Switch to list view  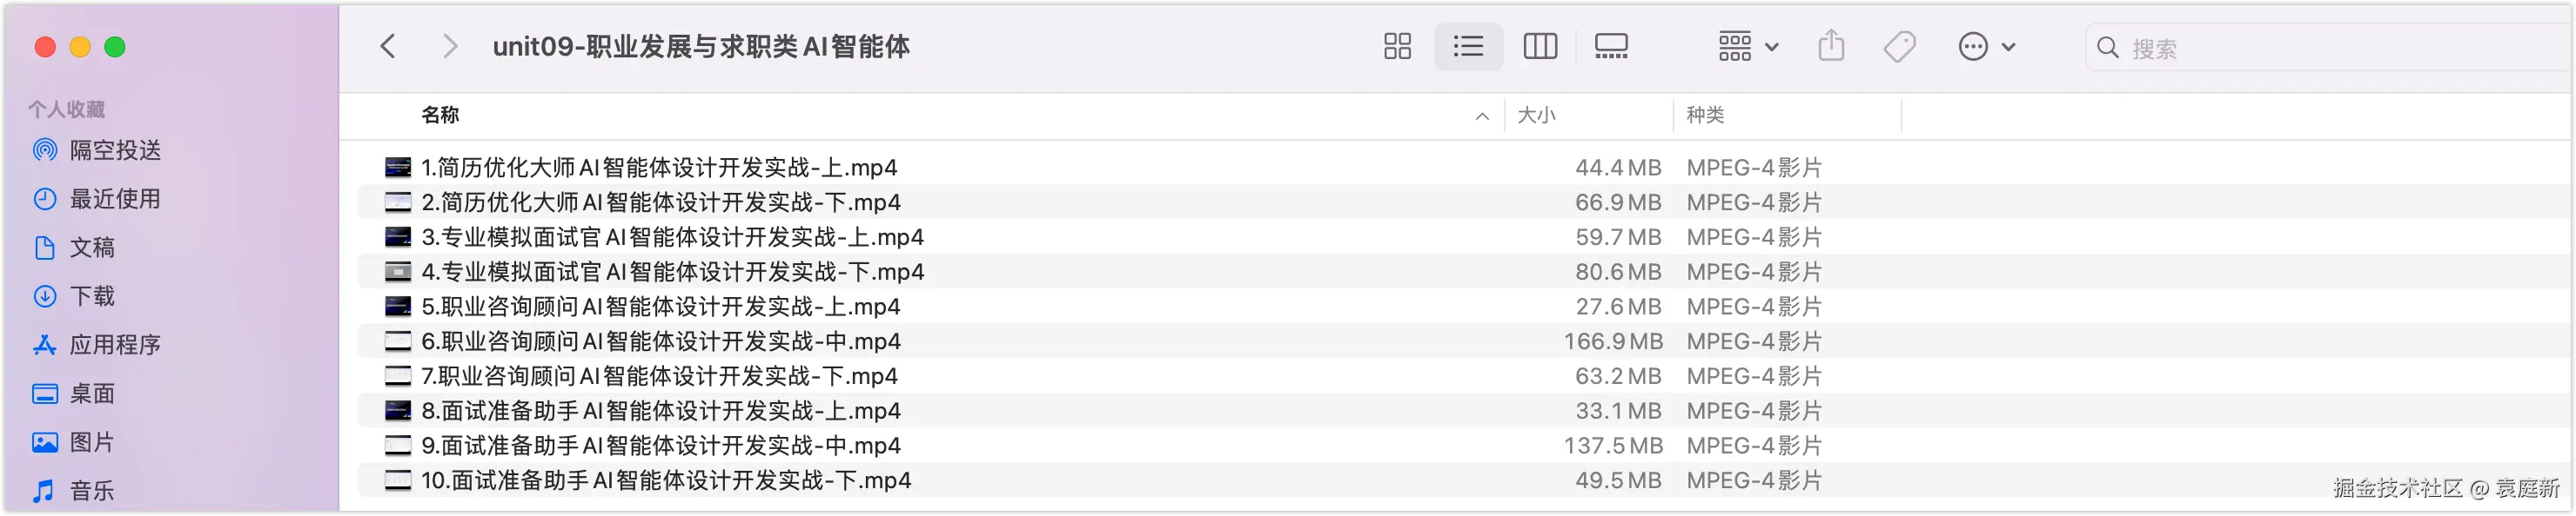[1467, 46]
